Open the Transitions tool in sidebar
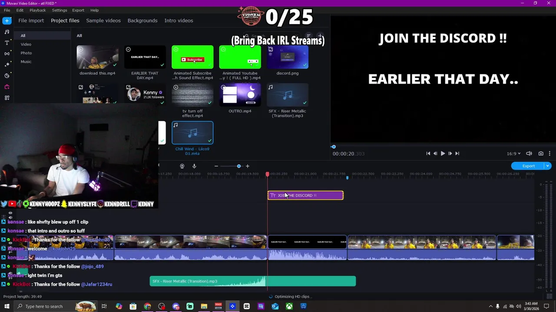 click(7, 54)
